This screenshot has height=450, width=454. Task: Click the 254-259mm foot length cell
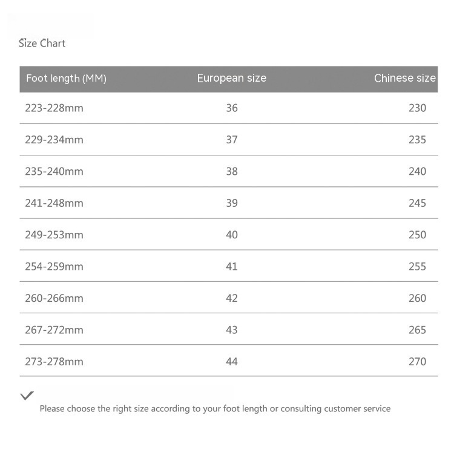[54, 267]
